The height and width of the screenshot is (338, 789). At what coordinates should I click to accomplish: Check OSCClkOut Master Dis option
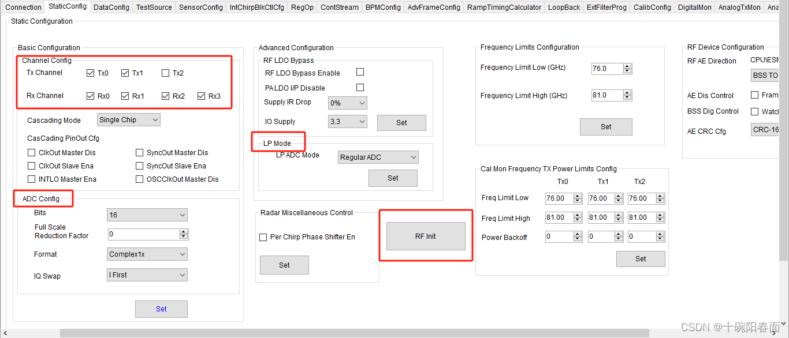coord(140,179)
